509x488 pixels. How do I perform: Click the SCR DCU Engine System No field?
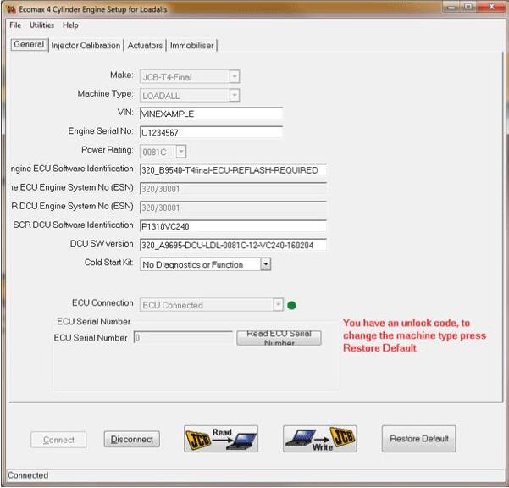pyautogui.click(x=233, y=208)
